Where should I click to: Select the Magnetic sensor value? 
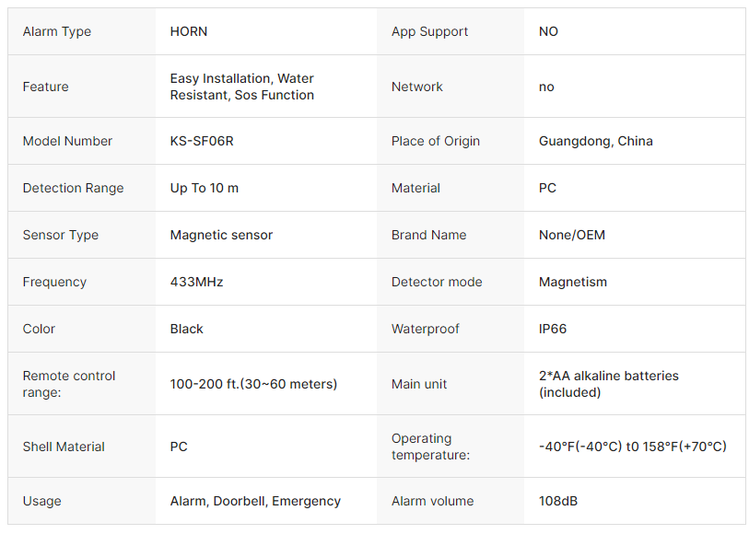point(221,235)
